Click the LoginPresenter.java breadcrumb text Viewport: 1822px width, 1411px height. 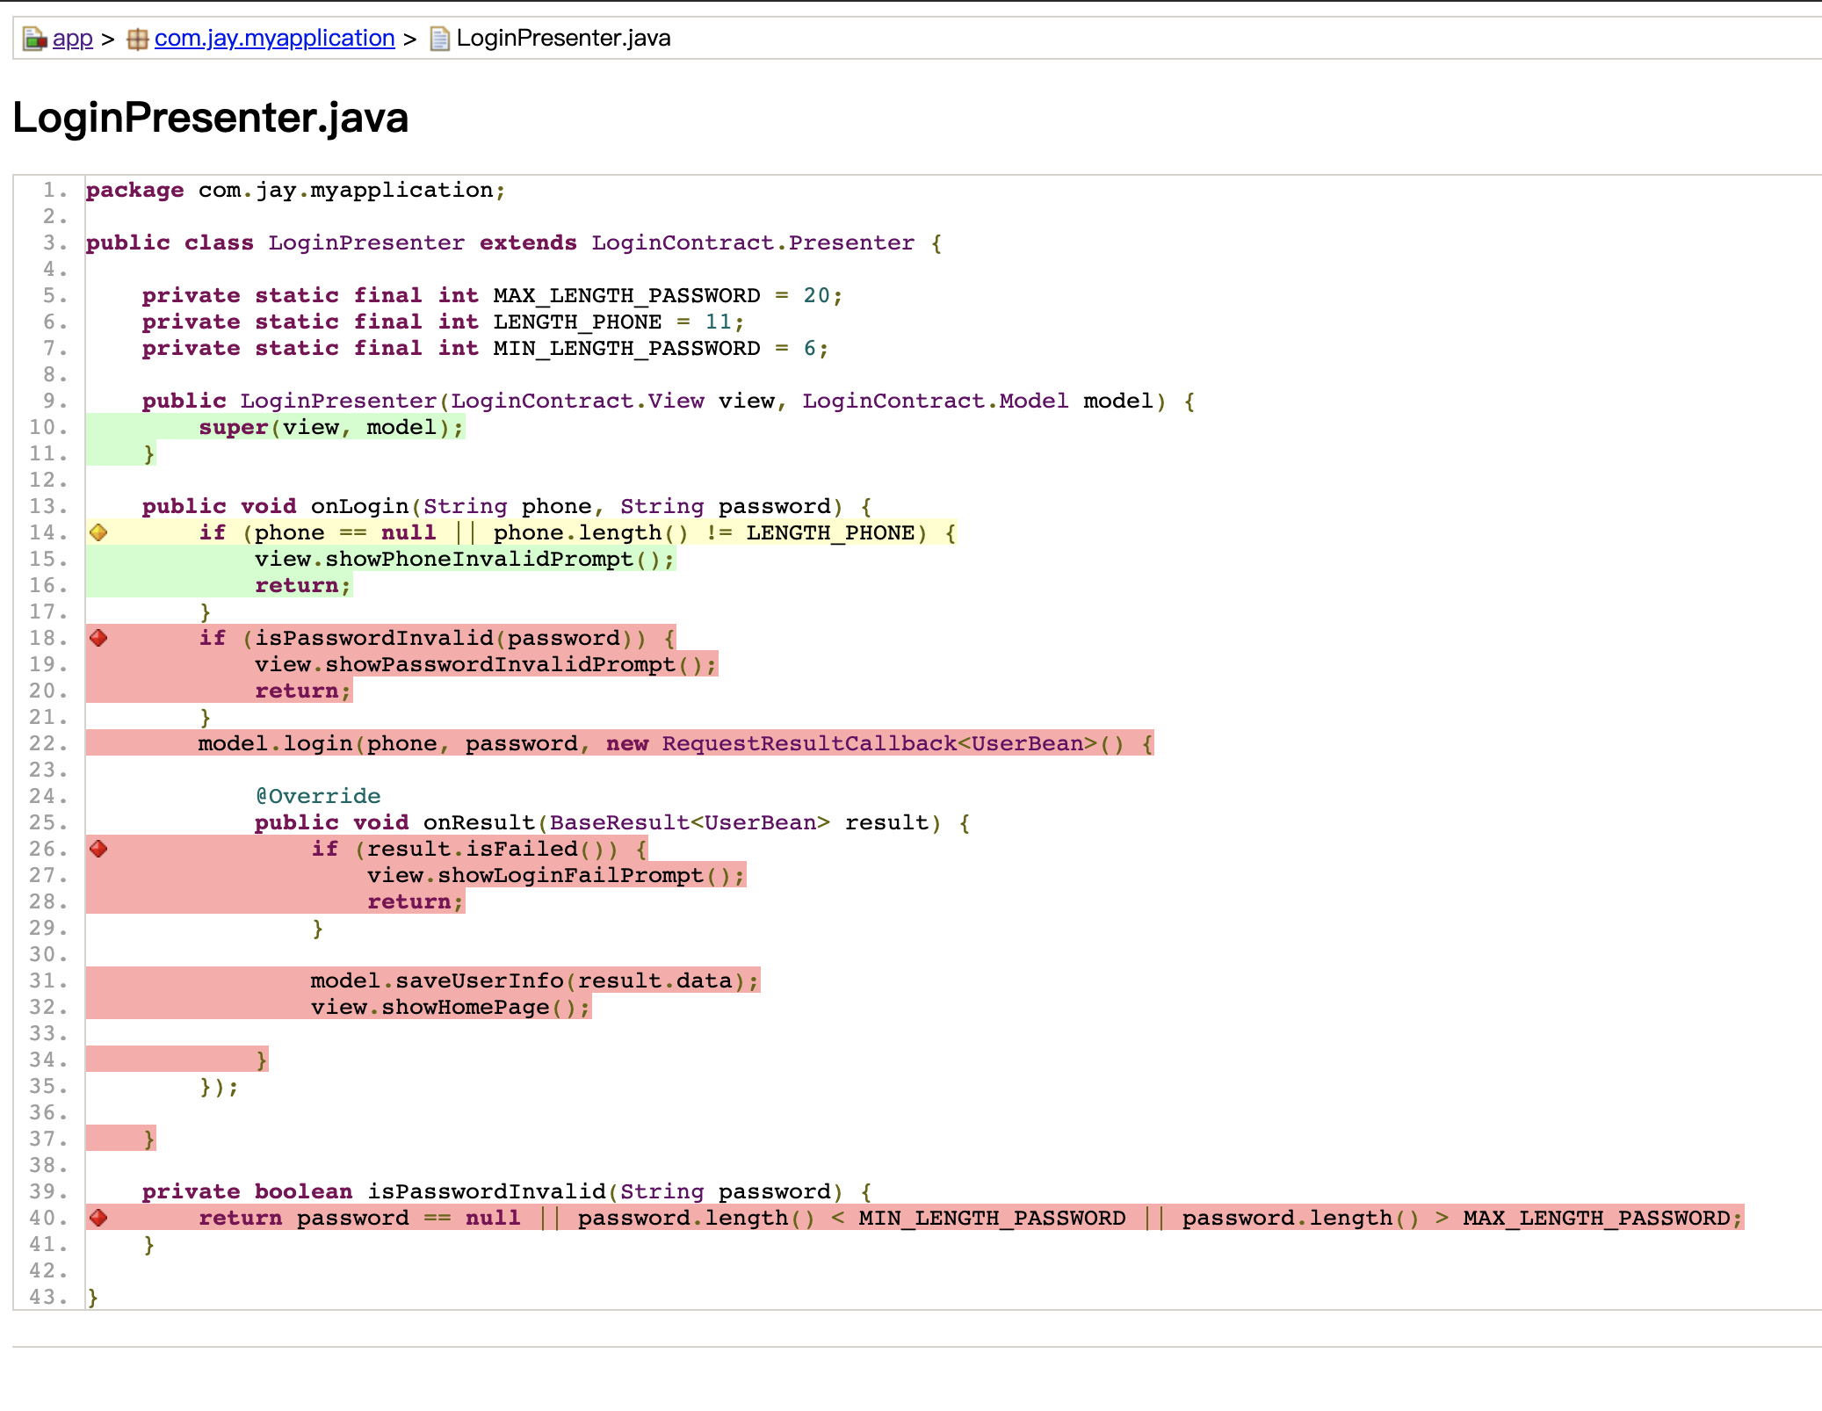(563, 39)
